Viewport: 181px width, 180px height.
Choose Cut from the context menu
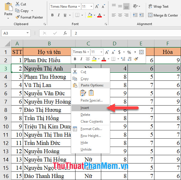90,72
